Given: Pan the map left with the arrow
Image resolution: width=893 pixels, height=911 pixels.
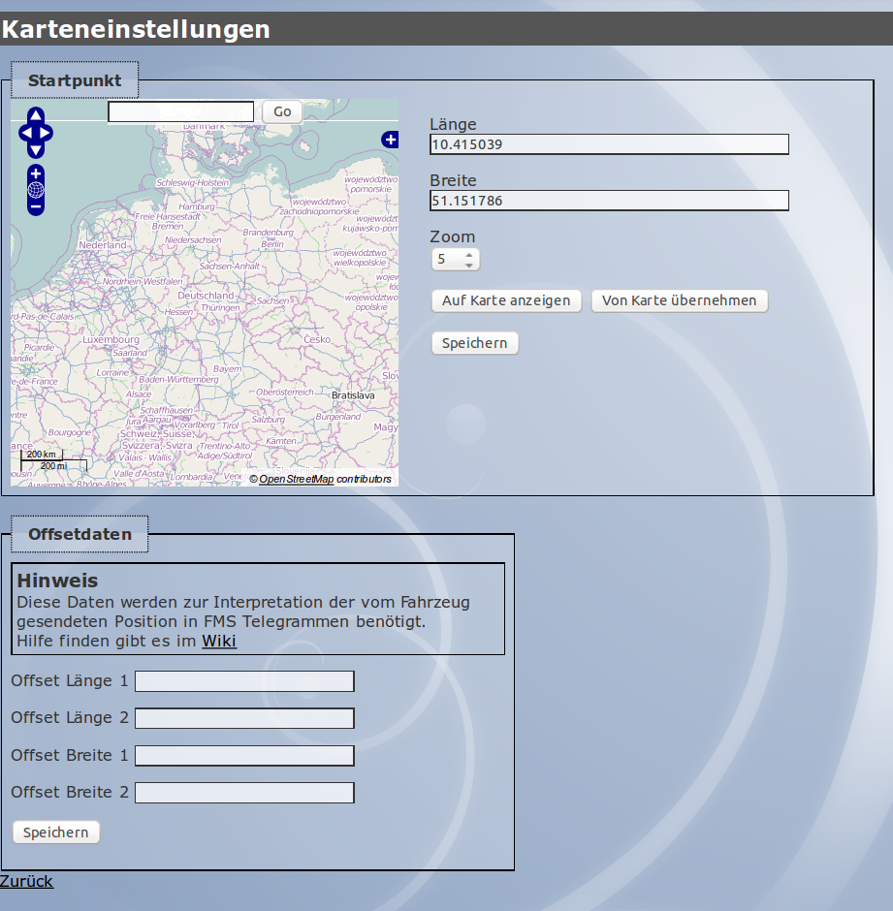Looking at the screenshot, I should point(26,133).
